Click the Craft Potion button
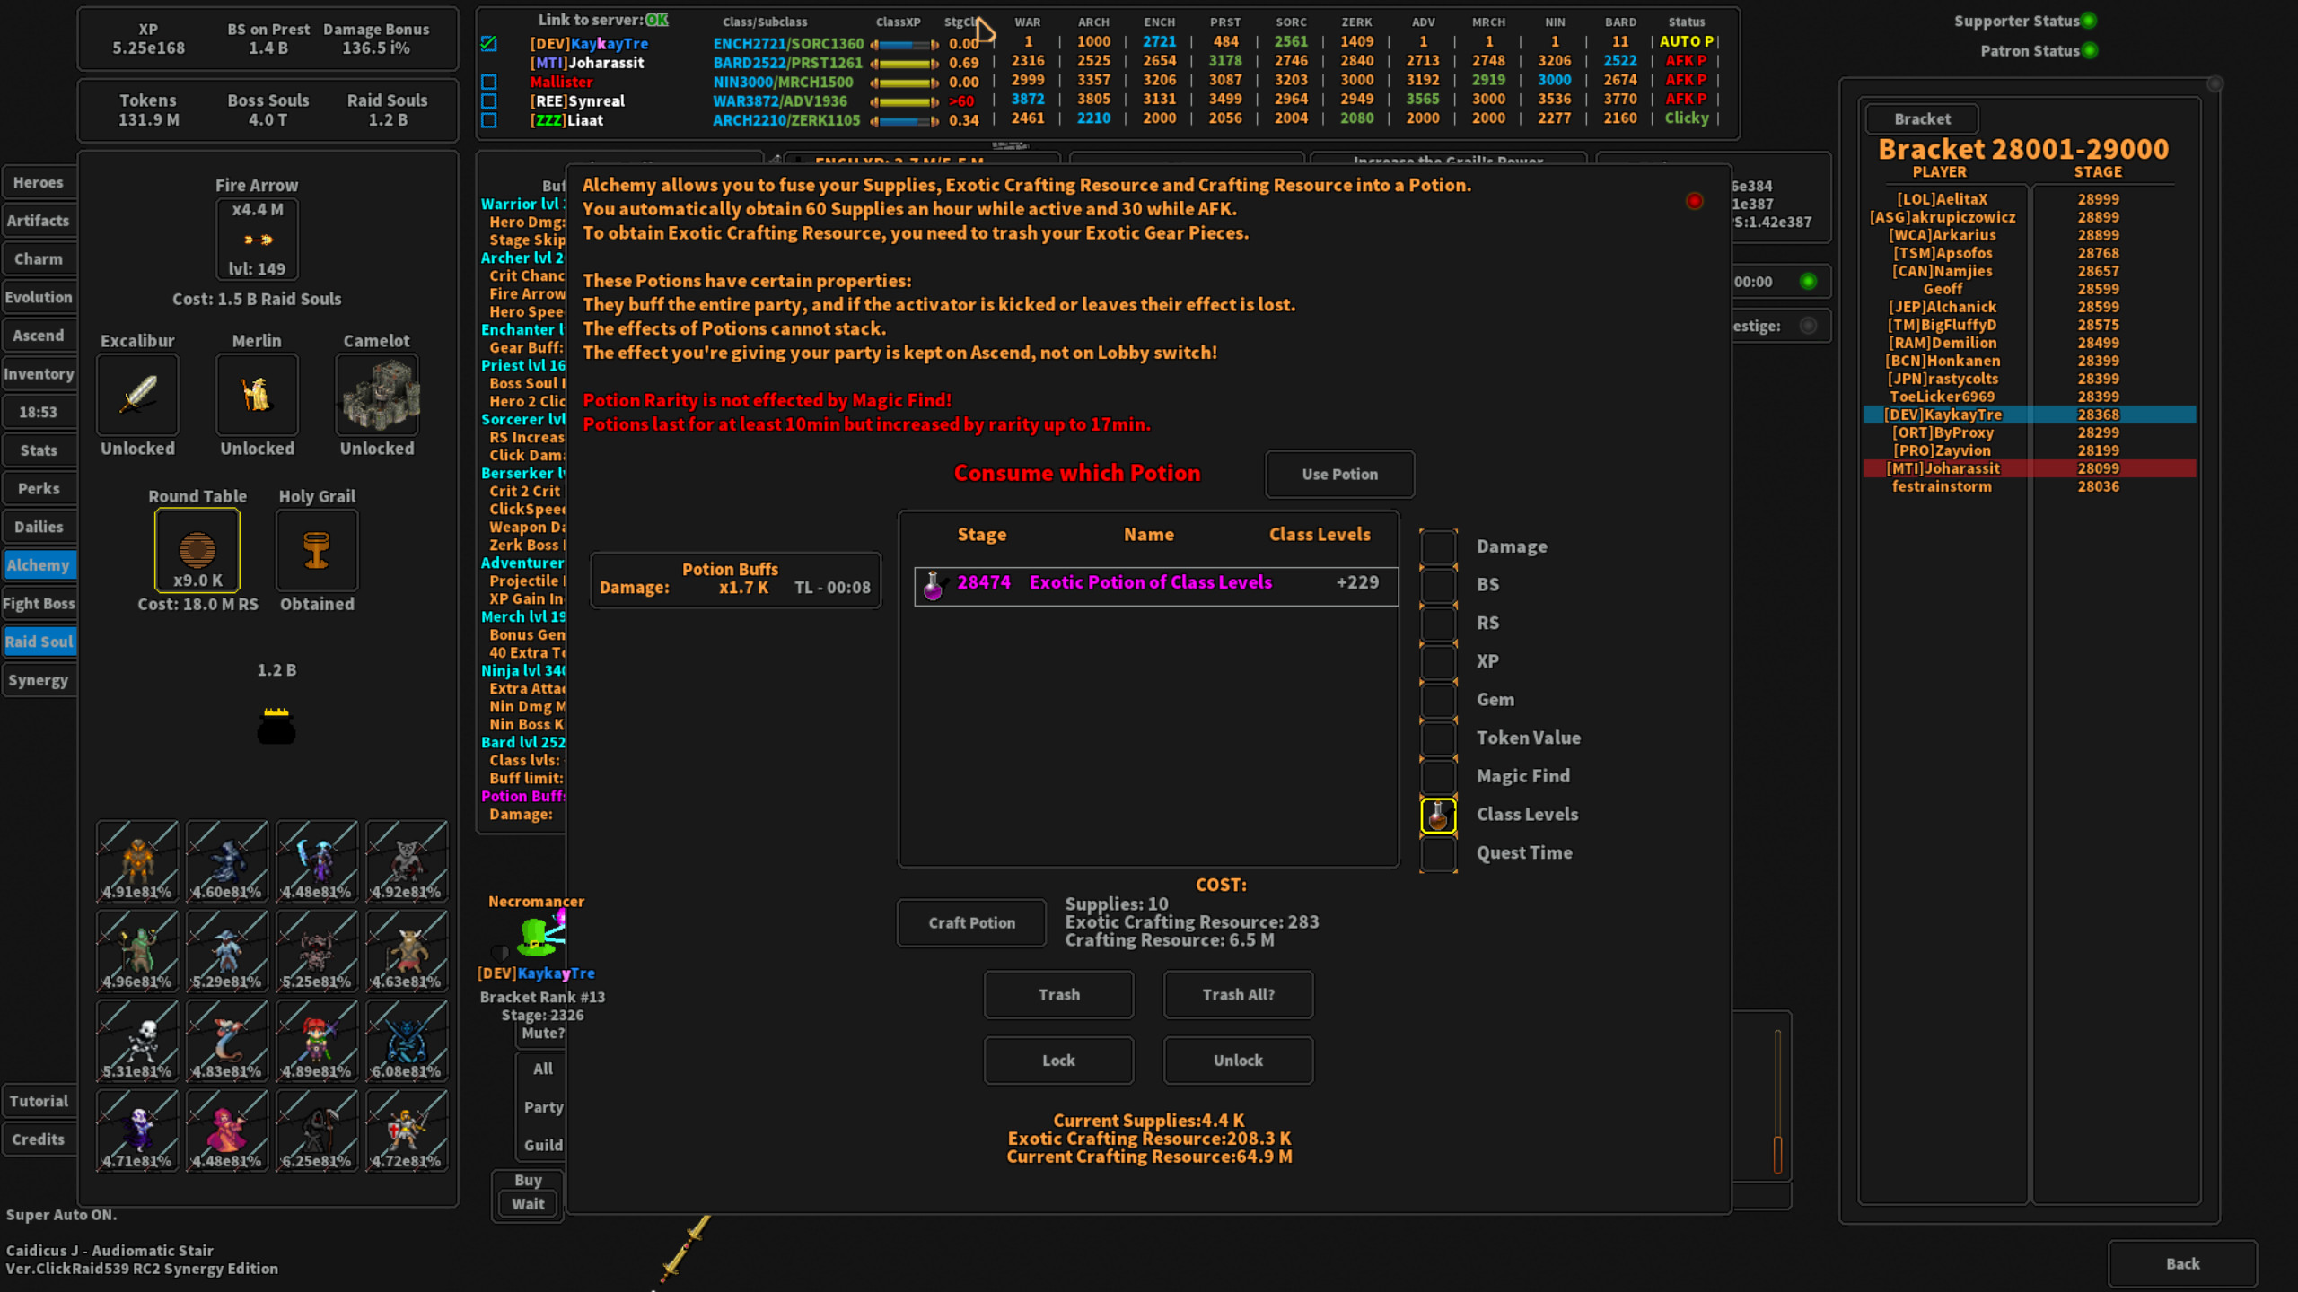Screen dimensions: 2298x1292 coord(970,922)
